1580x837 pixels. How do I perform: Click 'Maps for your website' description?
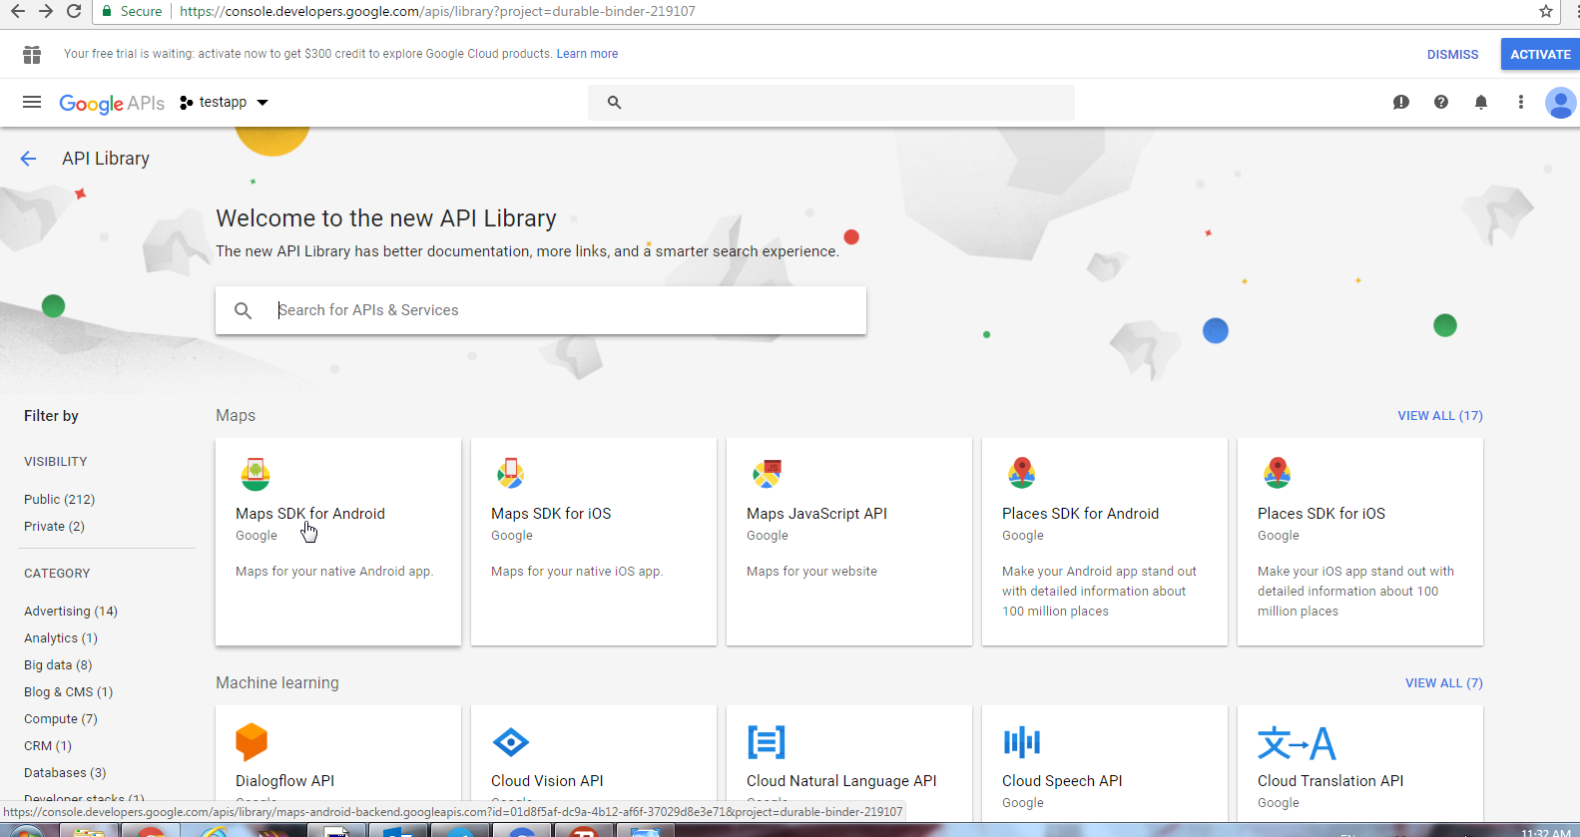click(811, 572)
